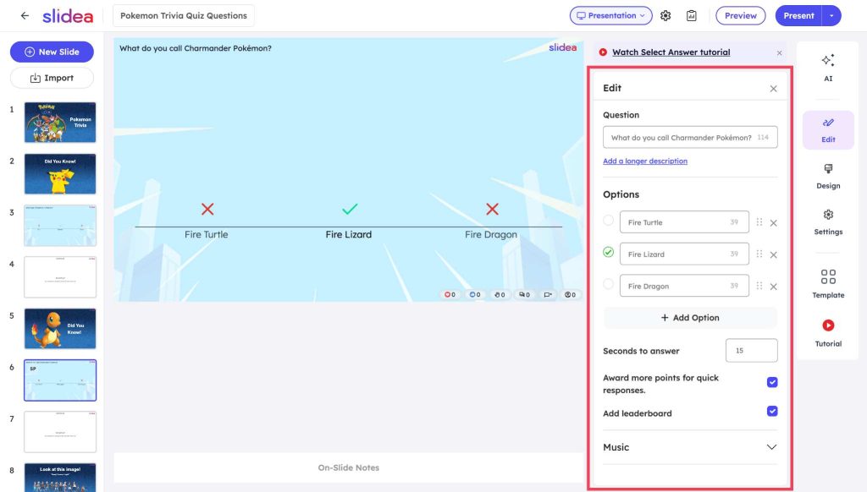Expand the Music section
This screenshot has height=492, width=867.
point(689,447)
